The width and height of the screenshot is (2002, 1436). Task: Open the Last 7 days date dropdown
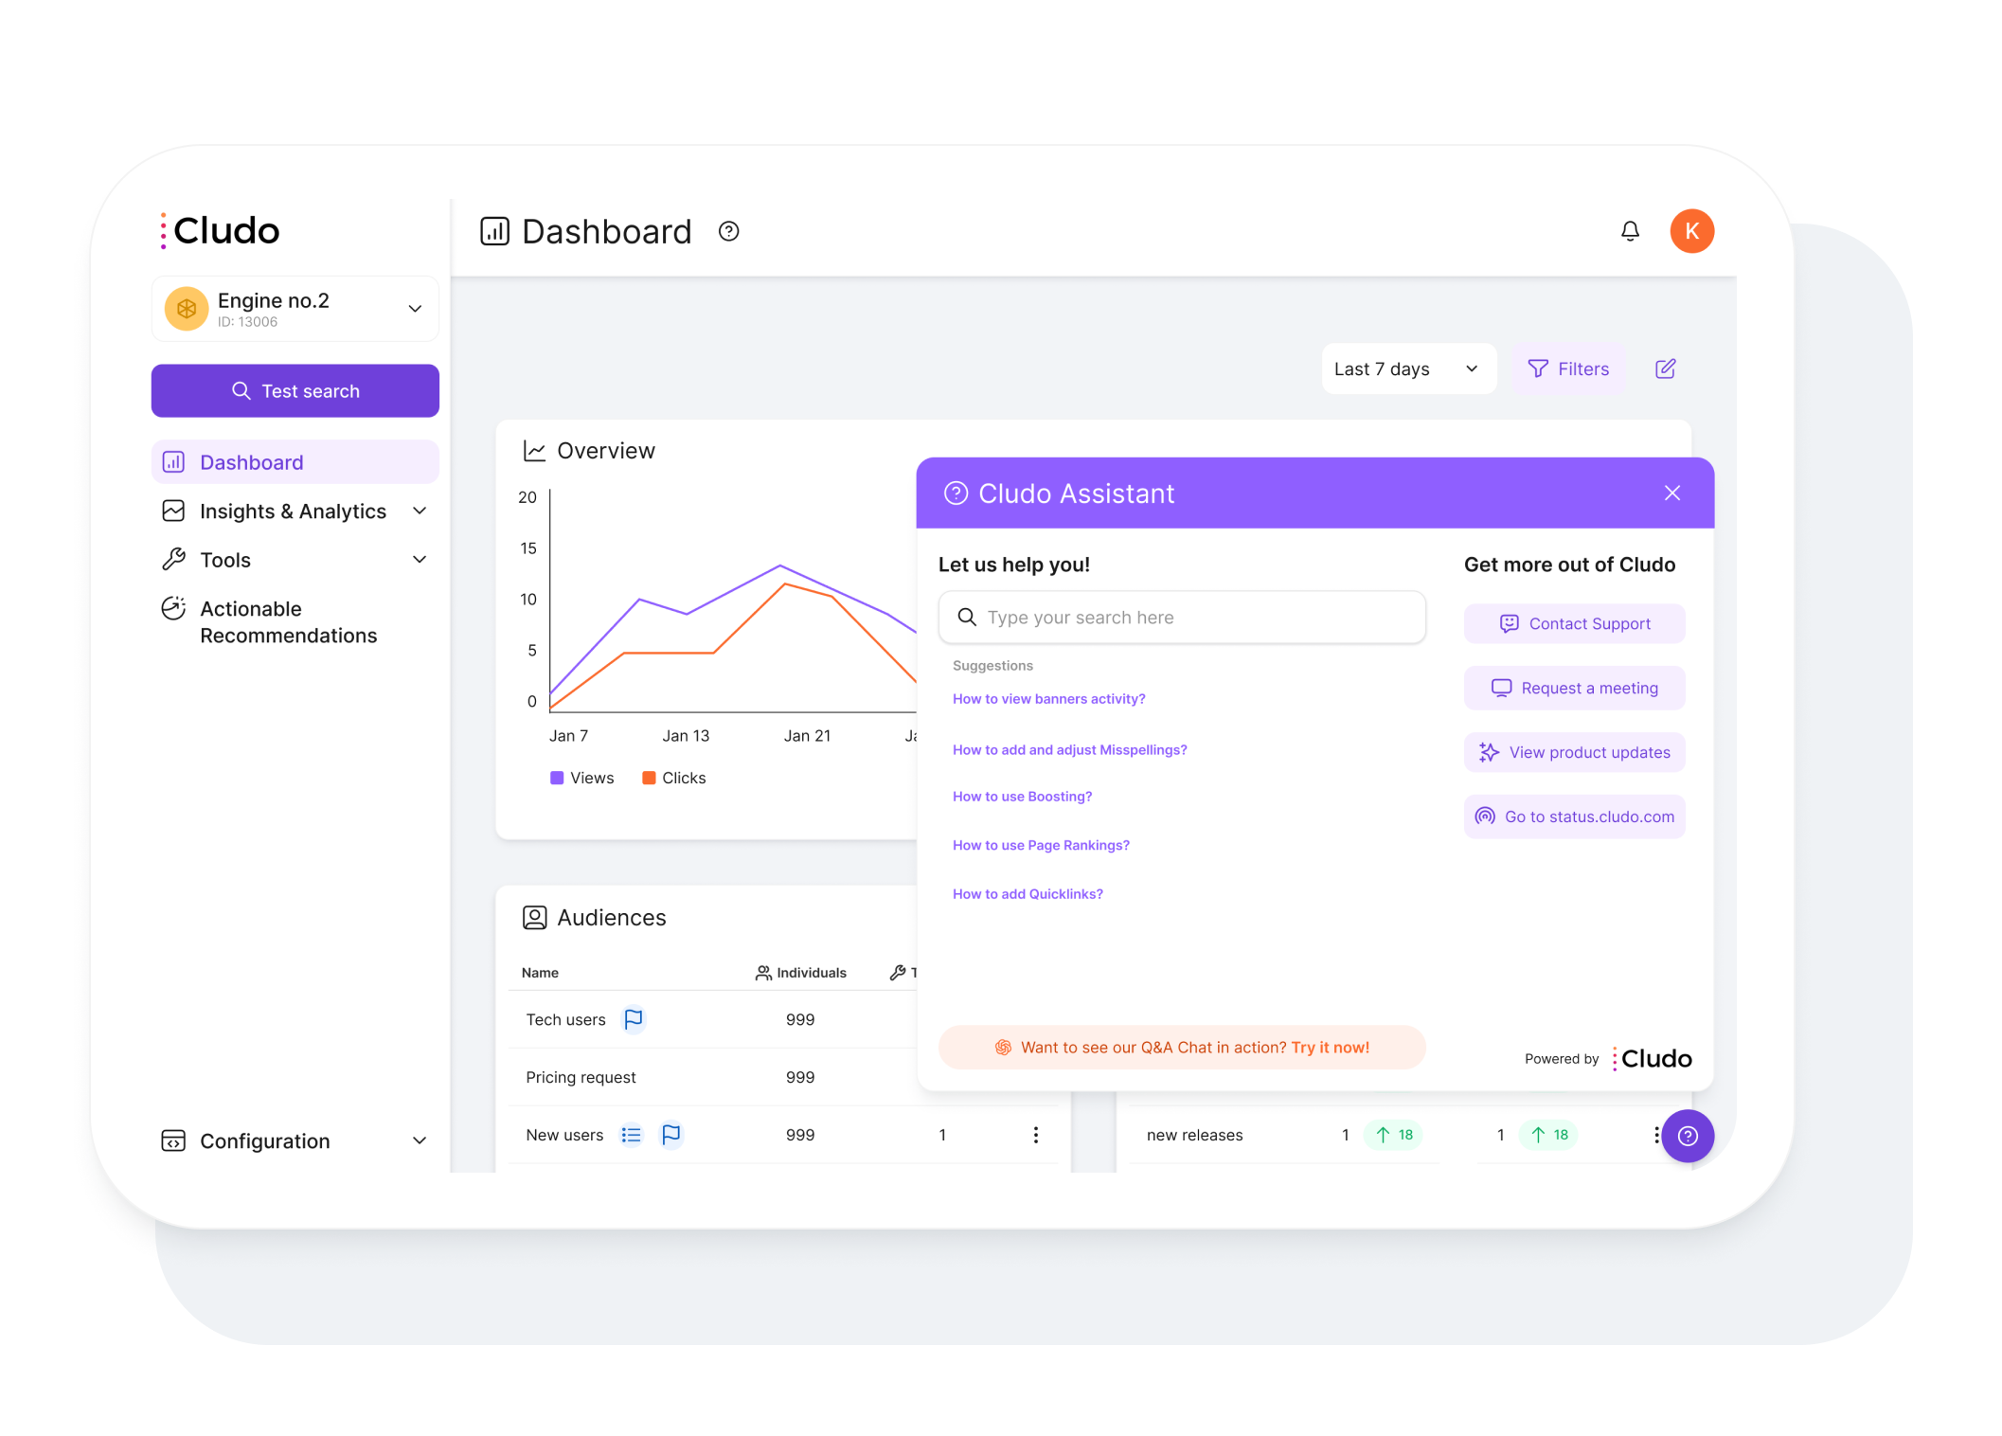(1408, 368)
